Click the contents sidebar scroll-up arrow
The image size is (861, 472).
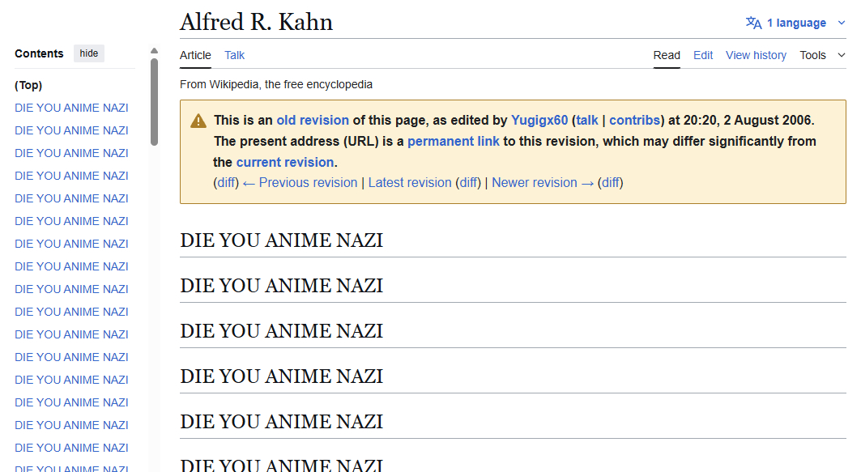(154, 52)
